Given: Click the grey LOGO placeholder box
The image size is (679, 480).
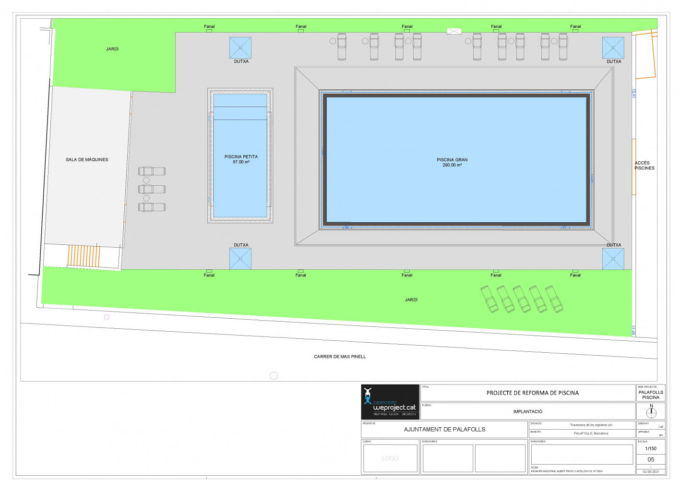Looking at the screenshot, I should point(390,458).
